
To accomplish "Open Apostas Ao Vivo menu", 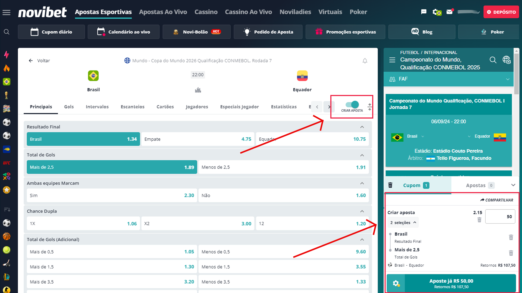I will tap(163, 12).
